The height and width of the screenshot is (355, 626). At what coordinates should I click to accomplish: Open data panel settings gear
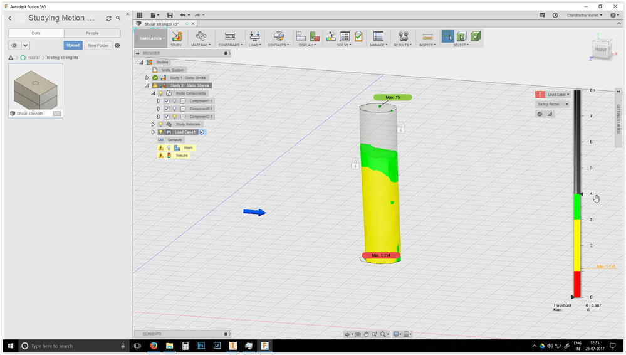(117, 46)
